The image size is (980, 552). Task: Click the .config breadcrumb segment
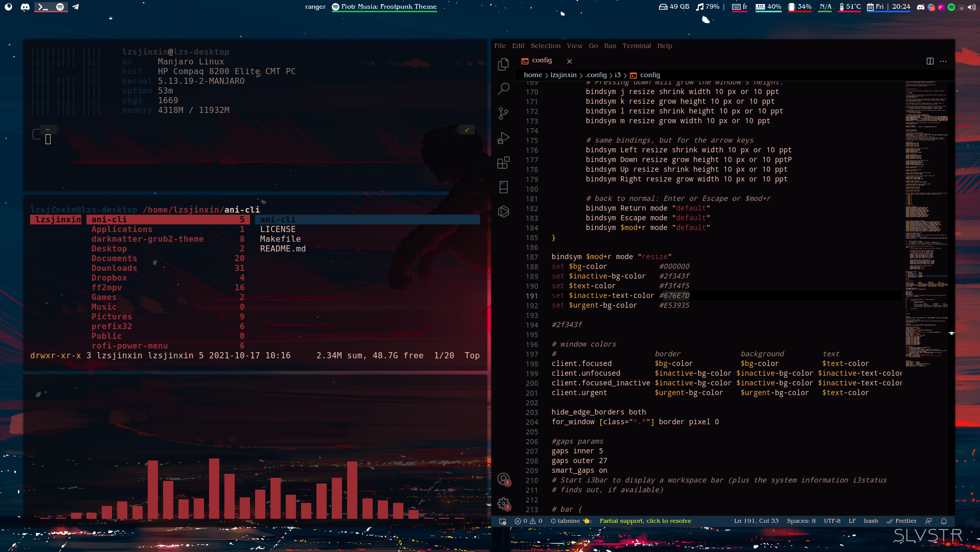point(596,75)
